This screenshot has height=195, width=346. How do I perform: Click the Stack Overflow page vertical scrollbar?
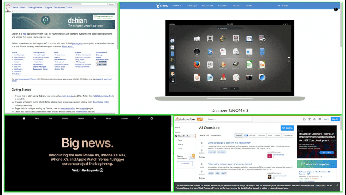341,124
